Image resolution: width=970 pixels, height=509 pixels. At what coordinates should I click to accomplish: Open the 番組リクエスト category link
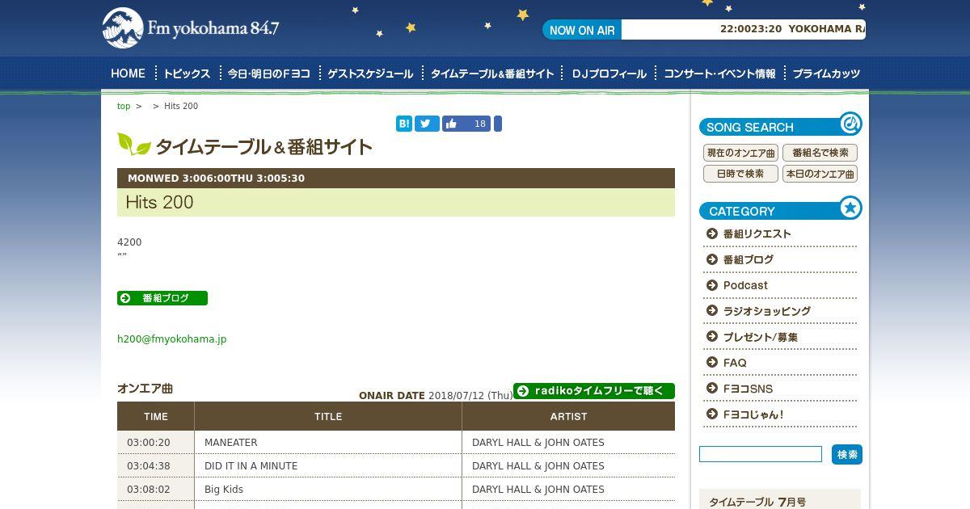(x=757, y=233)
